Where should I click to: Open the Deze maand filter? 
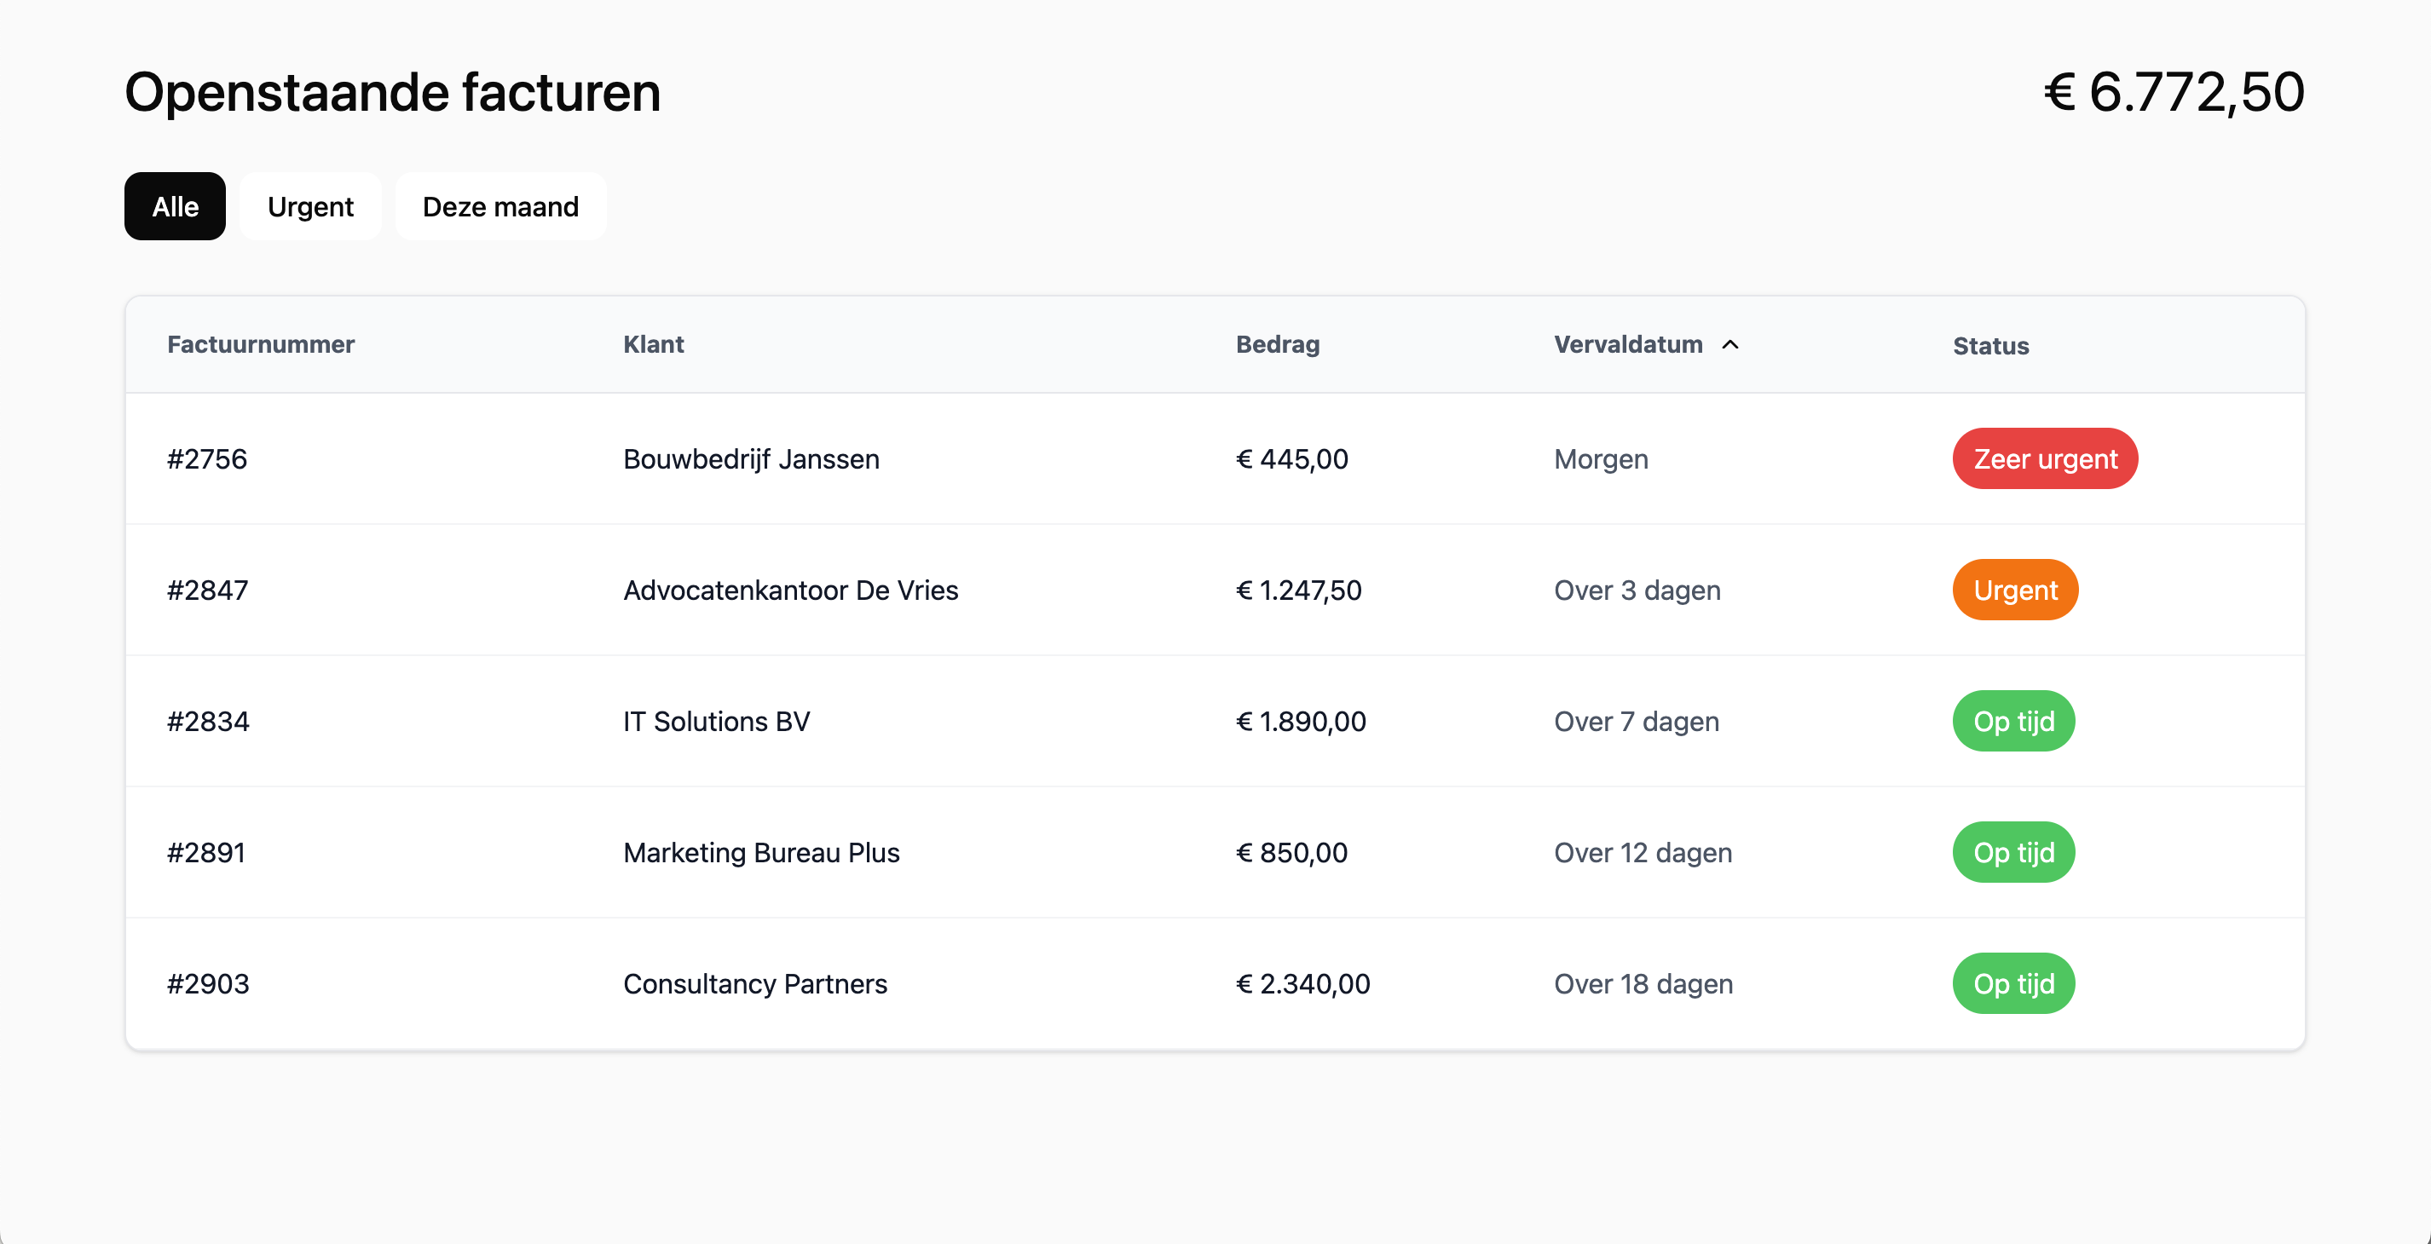(500, 206)
